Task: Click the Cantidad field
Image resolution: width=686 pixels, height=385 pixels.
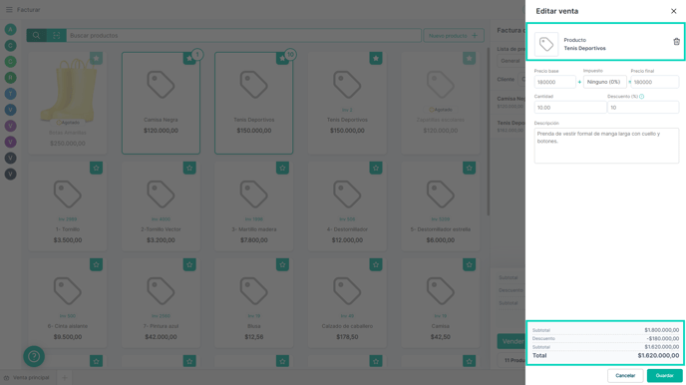Action: (570, 107)
